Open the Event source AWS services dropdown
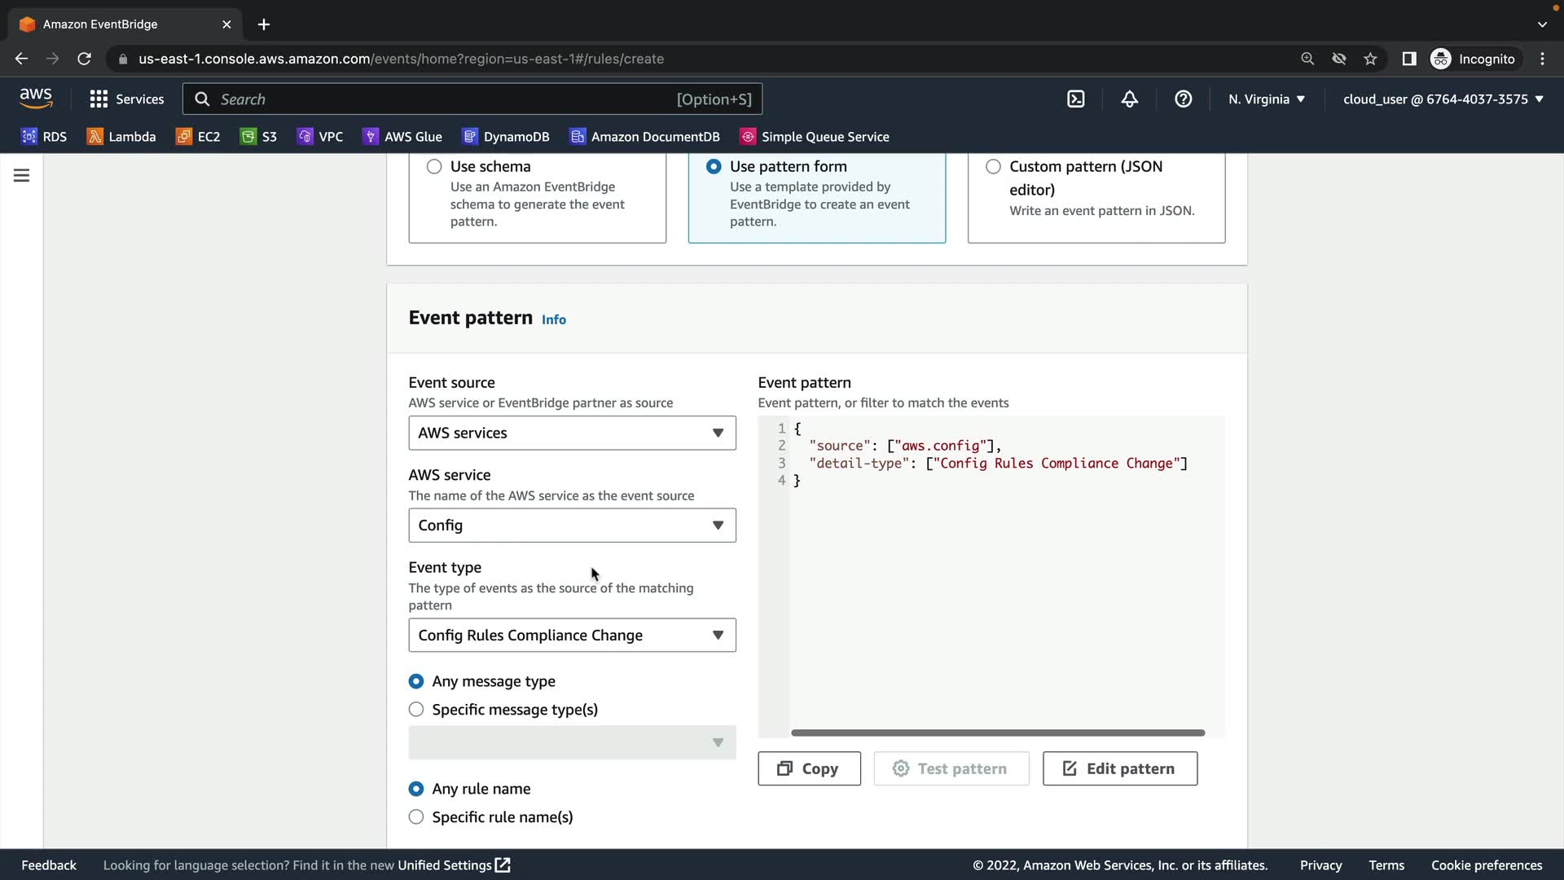This screenshot has height=880, width=1564. (x=572, y=433)
